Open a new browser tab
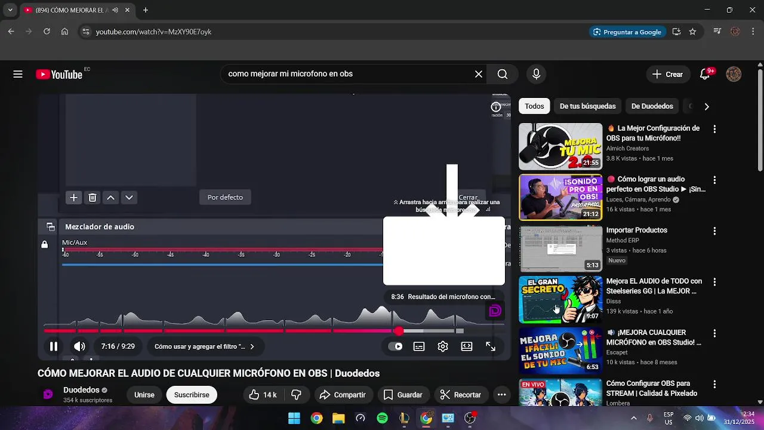The height and width of the screenshot is (430, 764). (145, 10)
